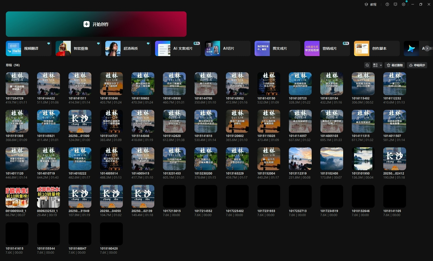The height and width of the screenshot is (261, 433).
Task: Open the 视频翻译 video translation tool
Action: pyautogui.click(x=28, y=48)
